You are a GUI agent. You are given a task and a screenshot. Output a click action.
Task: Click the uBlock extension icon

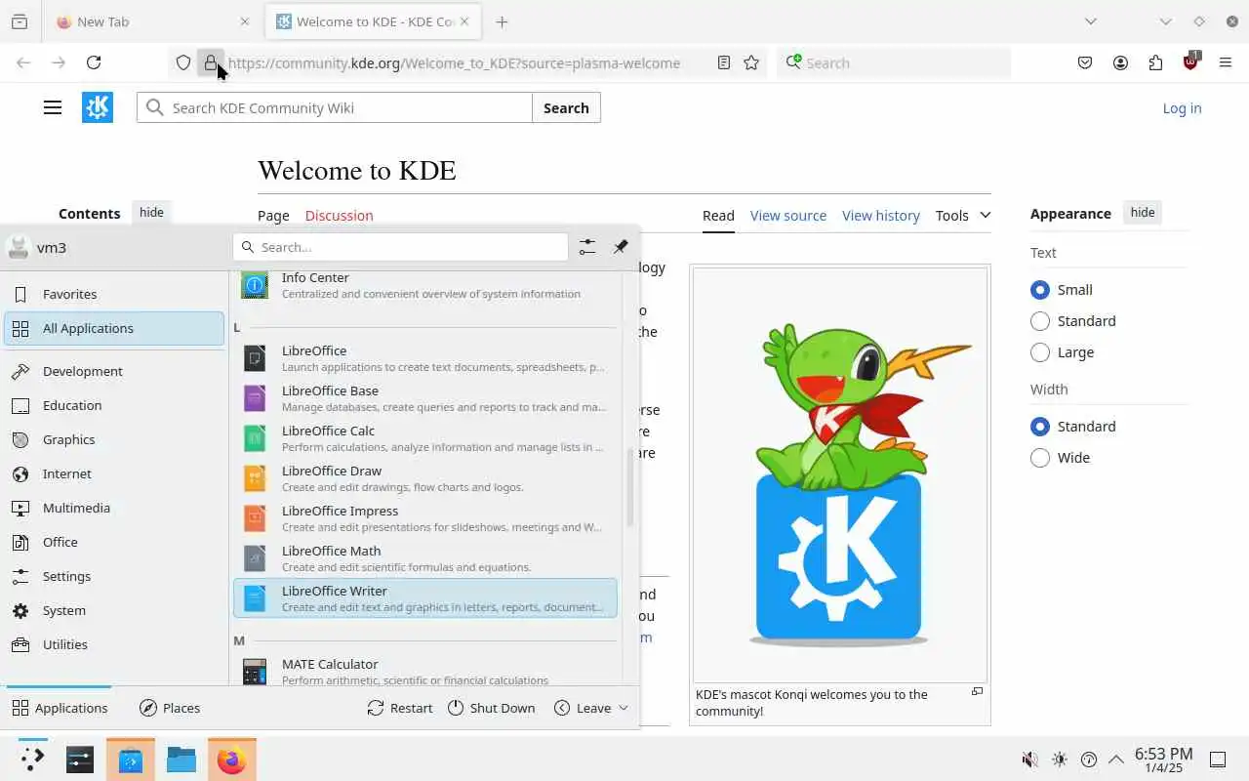point(1190,62)
